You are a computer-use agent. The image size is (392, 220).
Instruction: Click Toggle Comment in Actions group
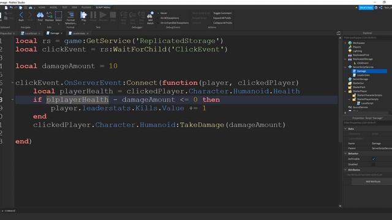[222, 13]
